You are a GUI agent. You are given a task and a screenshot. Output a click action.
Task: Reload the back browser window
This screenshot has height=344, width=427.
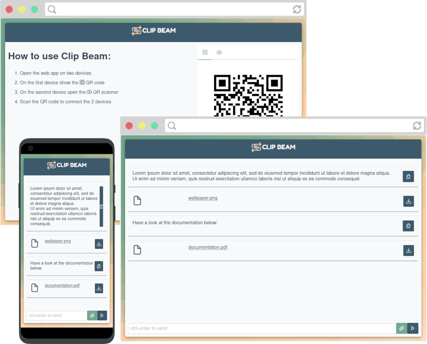(297, 9)
